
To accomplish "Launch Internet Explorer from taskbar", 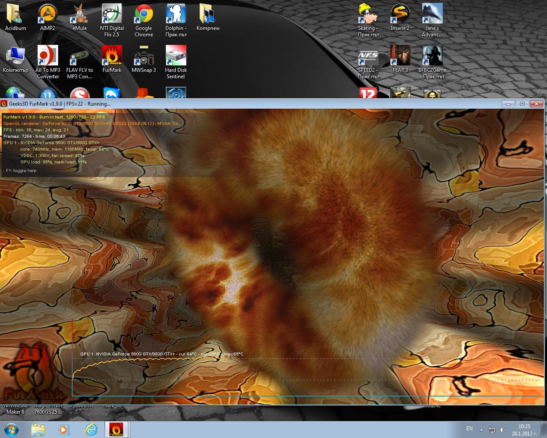I will point(91,429).
